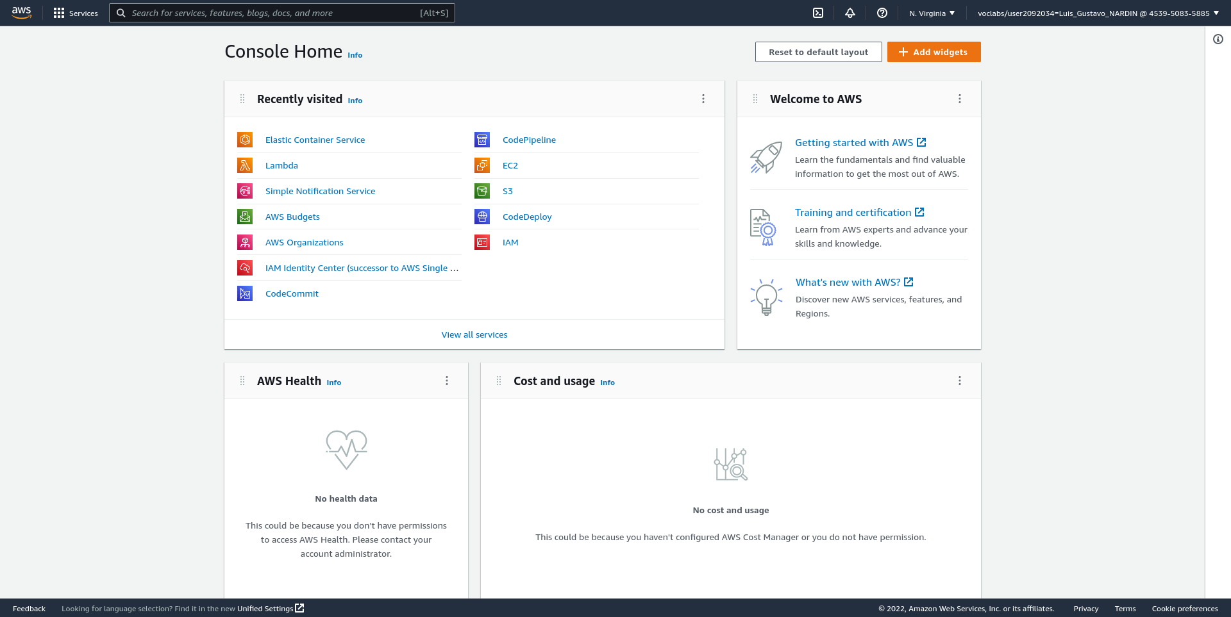
Task: Open the Services menu
Action: [76, 13]
